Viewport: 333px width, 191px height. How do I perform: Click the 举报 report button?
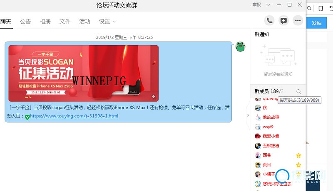point(256,5)
